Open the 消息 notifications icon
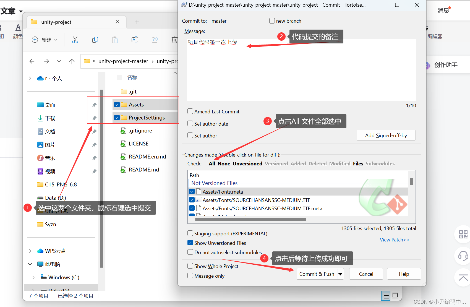Screen dimensions: 470x307 click(x=443, y=10)
